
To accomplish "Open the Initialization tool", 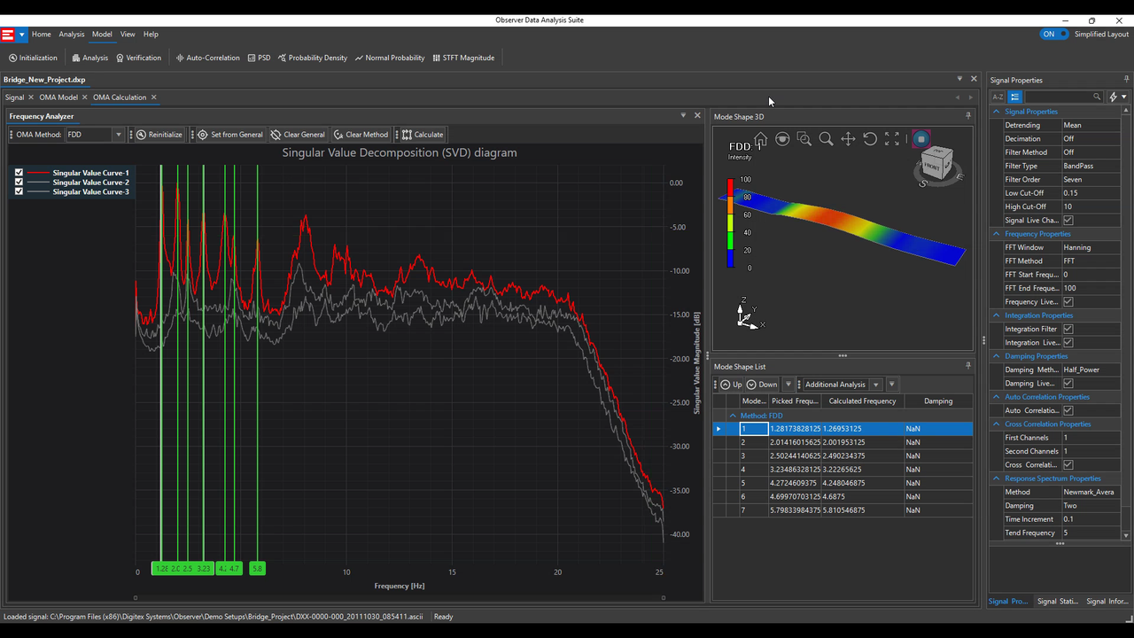I will [33, 58].
